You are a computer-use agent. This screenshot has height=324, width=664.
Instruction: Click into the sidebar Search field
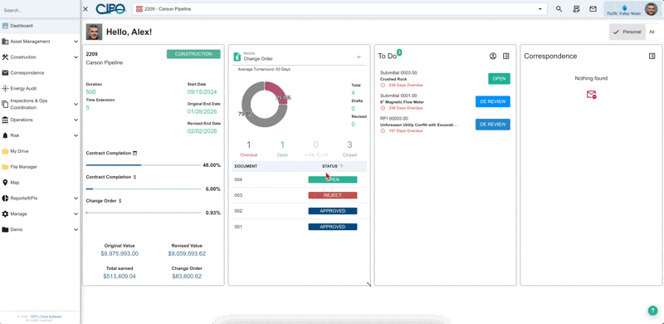[x=40, y=10]
